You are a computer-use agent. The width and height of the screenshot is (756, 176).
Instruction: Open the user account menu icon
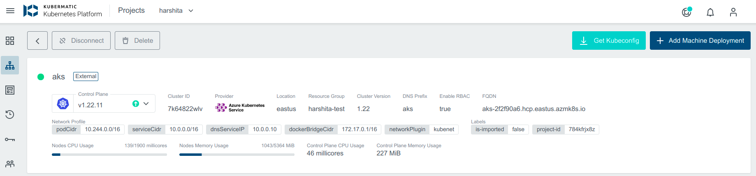(x=733, y=12)
